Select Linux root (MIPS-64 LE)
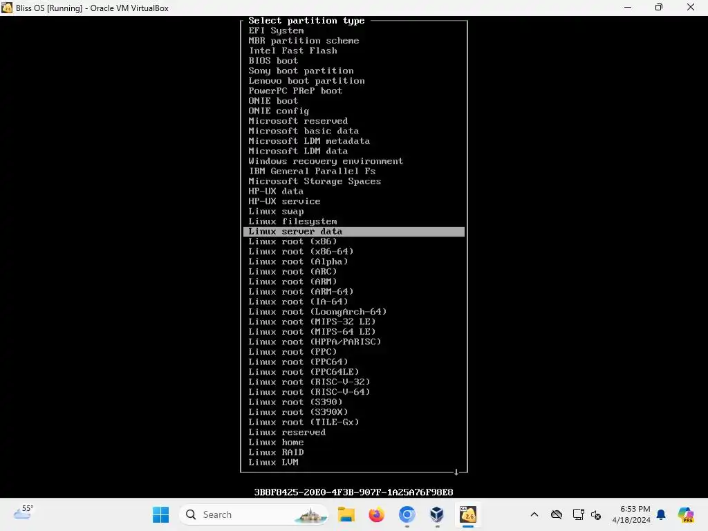This screenshot has height=531, width=708. pos(312,332)
